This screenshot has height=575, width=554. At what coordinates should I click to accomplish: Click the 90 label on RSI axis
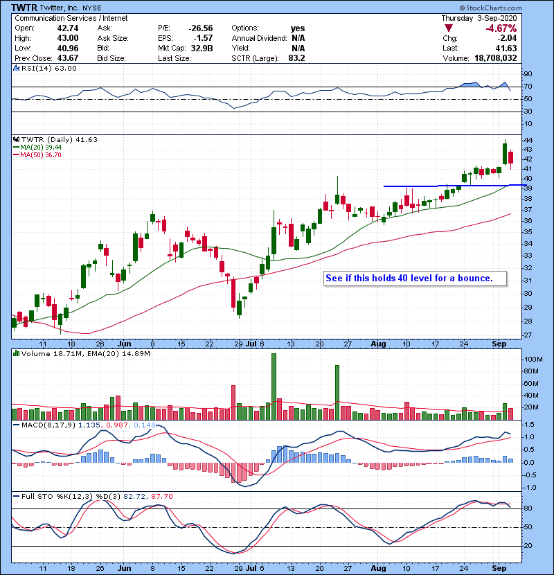[528, 73]
